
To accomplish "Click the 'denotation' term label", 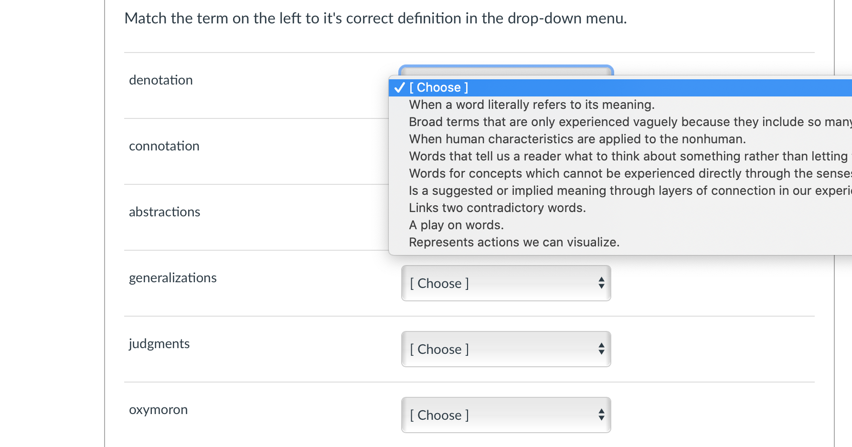I will pyautogui.click(x=161, y=80).
